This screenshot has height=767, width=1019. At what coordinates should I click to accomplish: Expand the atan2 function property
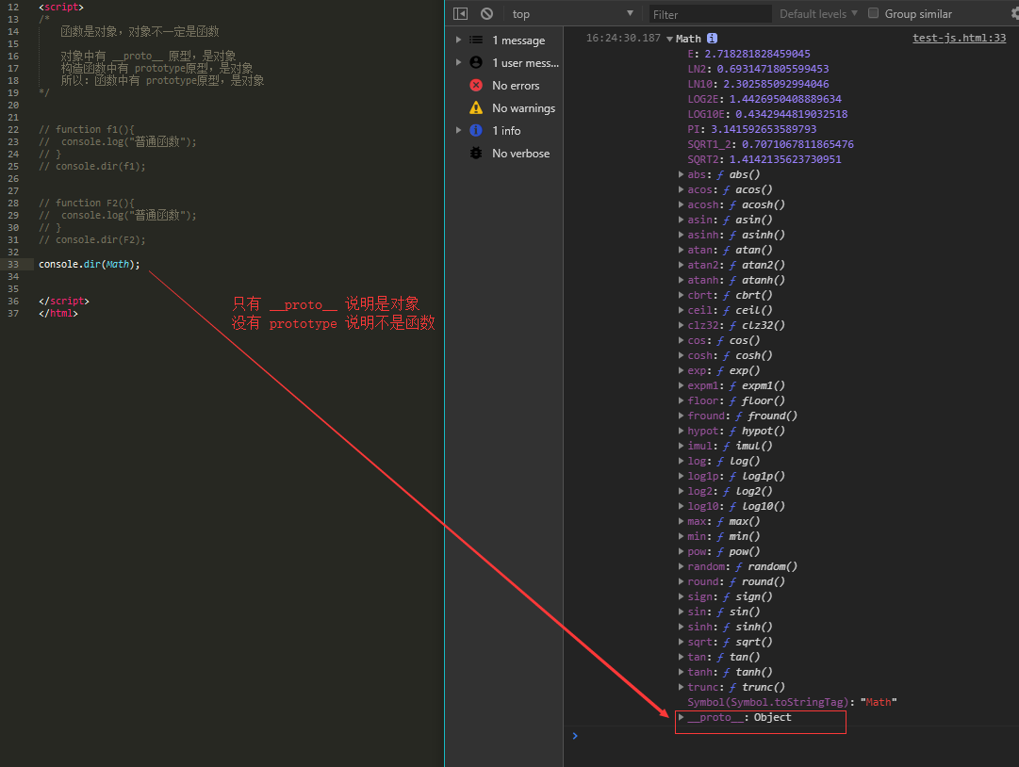(681, 265)
